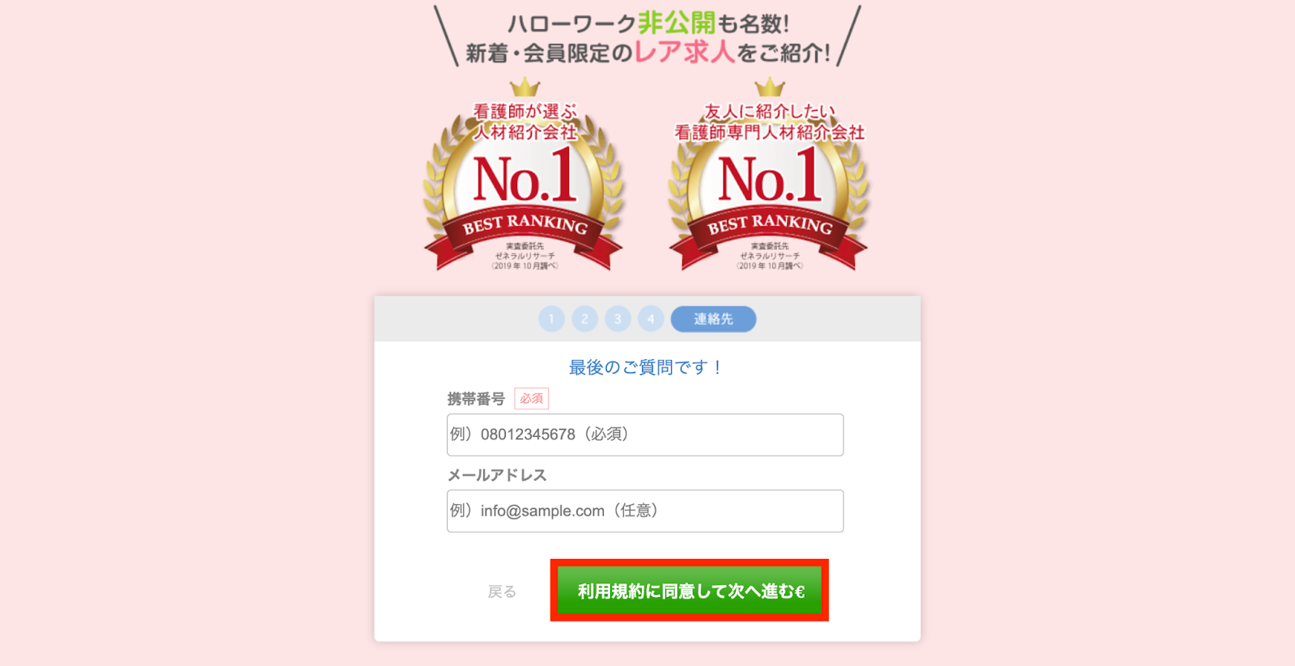The height and width of the screenshot is (666, 1295).
Task: Click the 非公開 green headline text
Action: pos(677,22)
